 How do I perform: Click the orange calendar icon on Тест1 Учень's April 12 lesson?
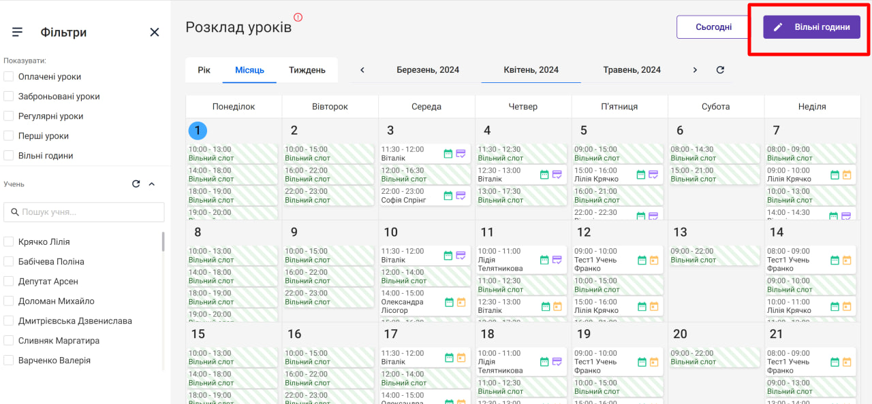coord(653,260)
